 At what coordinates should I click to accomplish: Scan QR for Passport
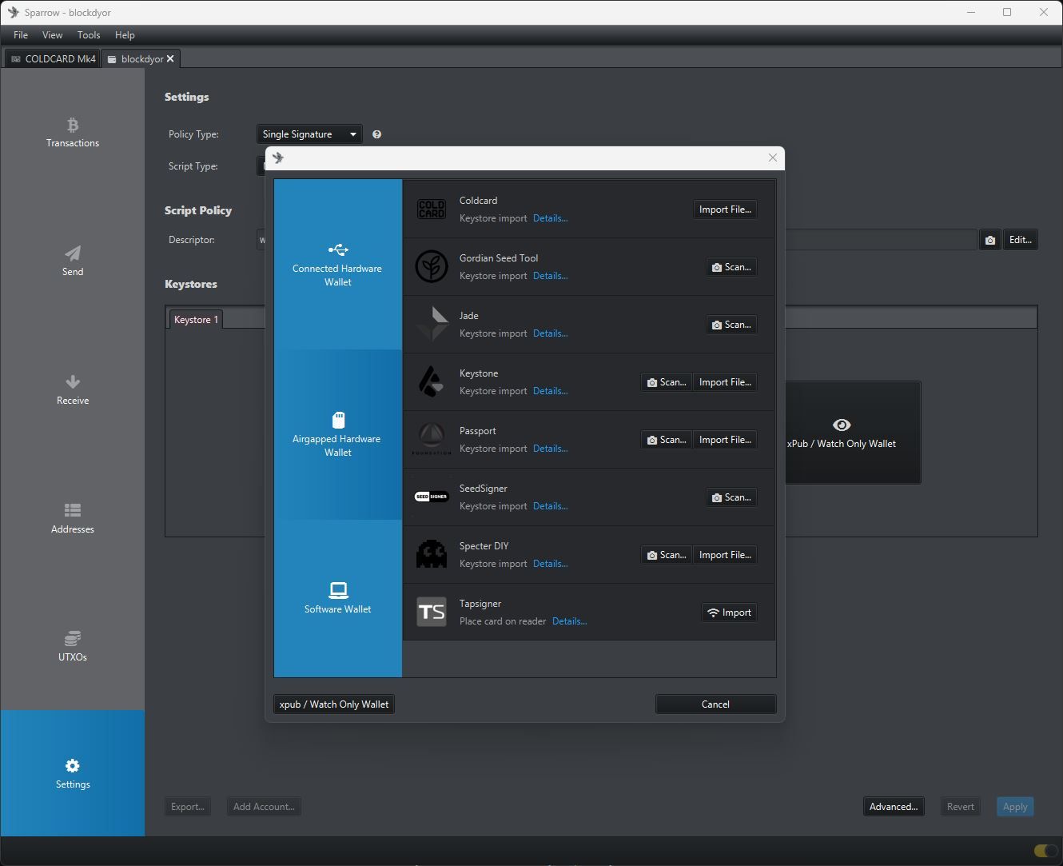(x=667, y=440)
